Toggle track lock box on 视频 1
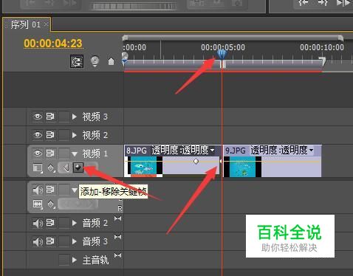Screen dimensions: 353x276 (64, 153)
